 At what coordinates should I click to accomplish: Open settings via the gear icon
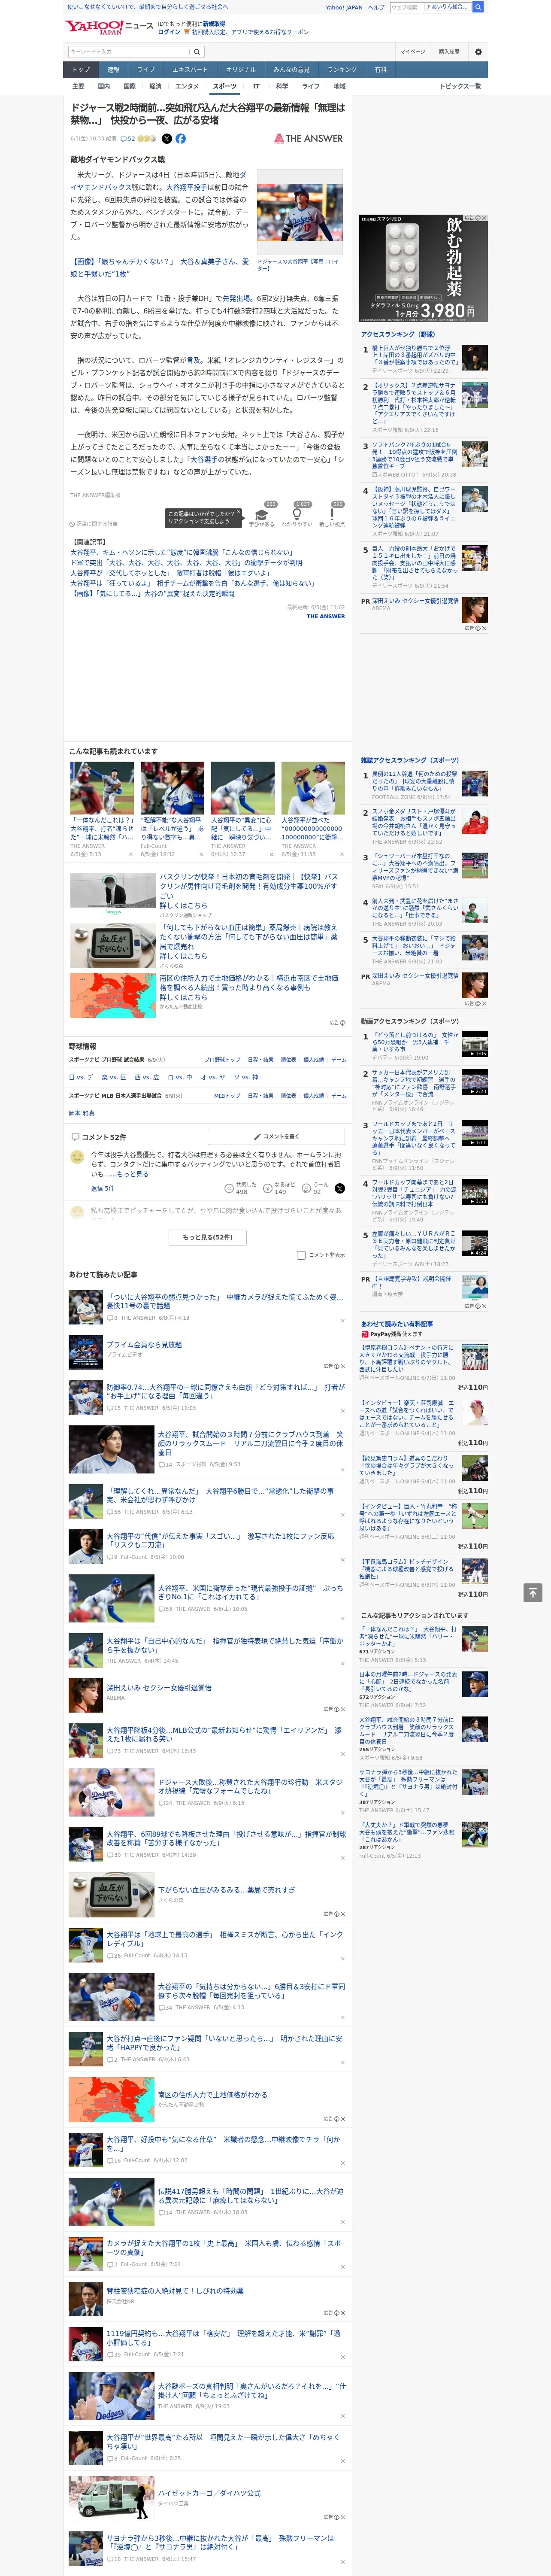coord(478,52)
